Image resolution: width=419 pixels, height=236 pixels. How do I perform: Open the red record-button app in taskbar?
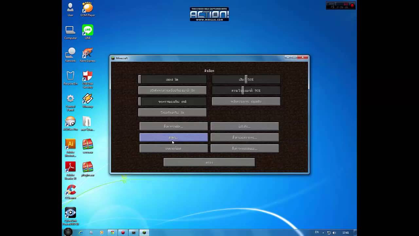[x=123, y=232]
